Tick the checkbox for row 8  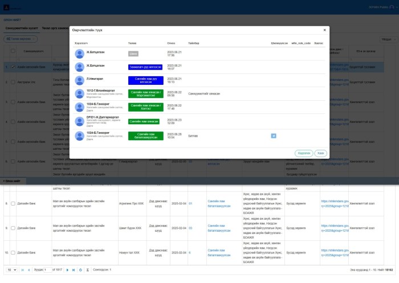coord(13,203)
